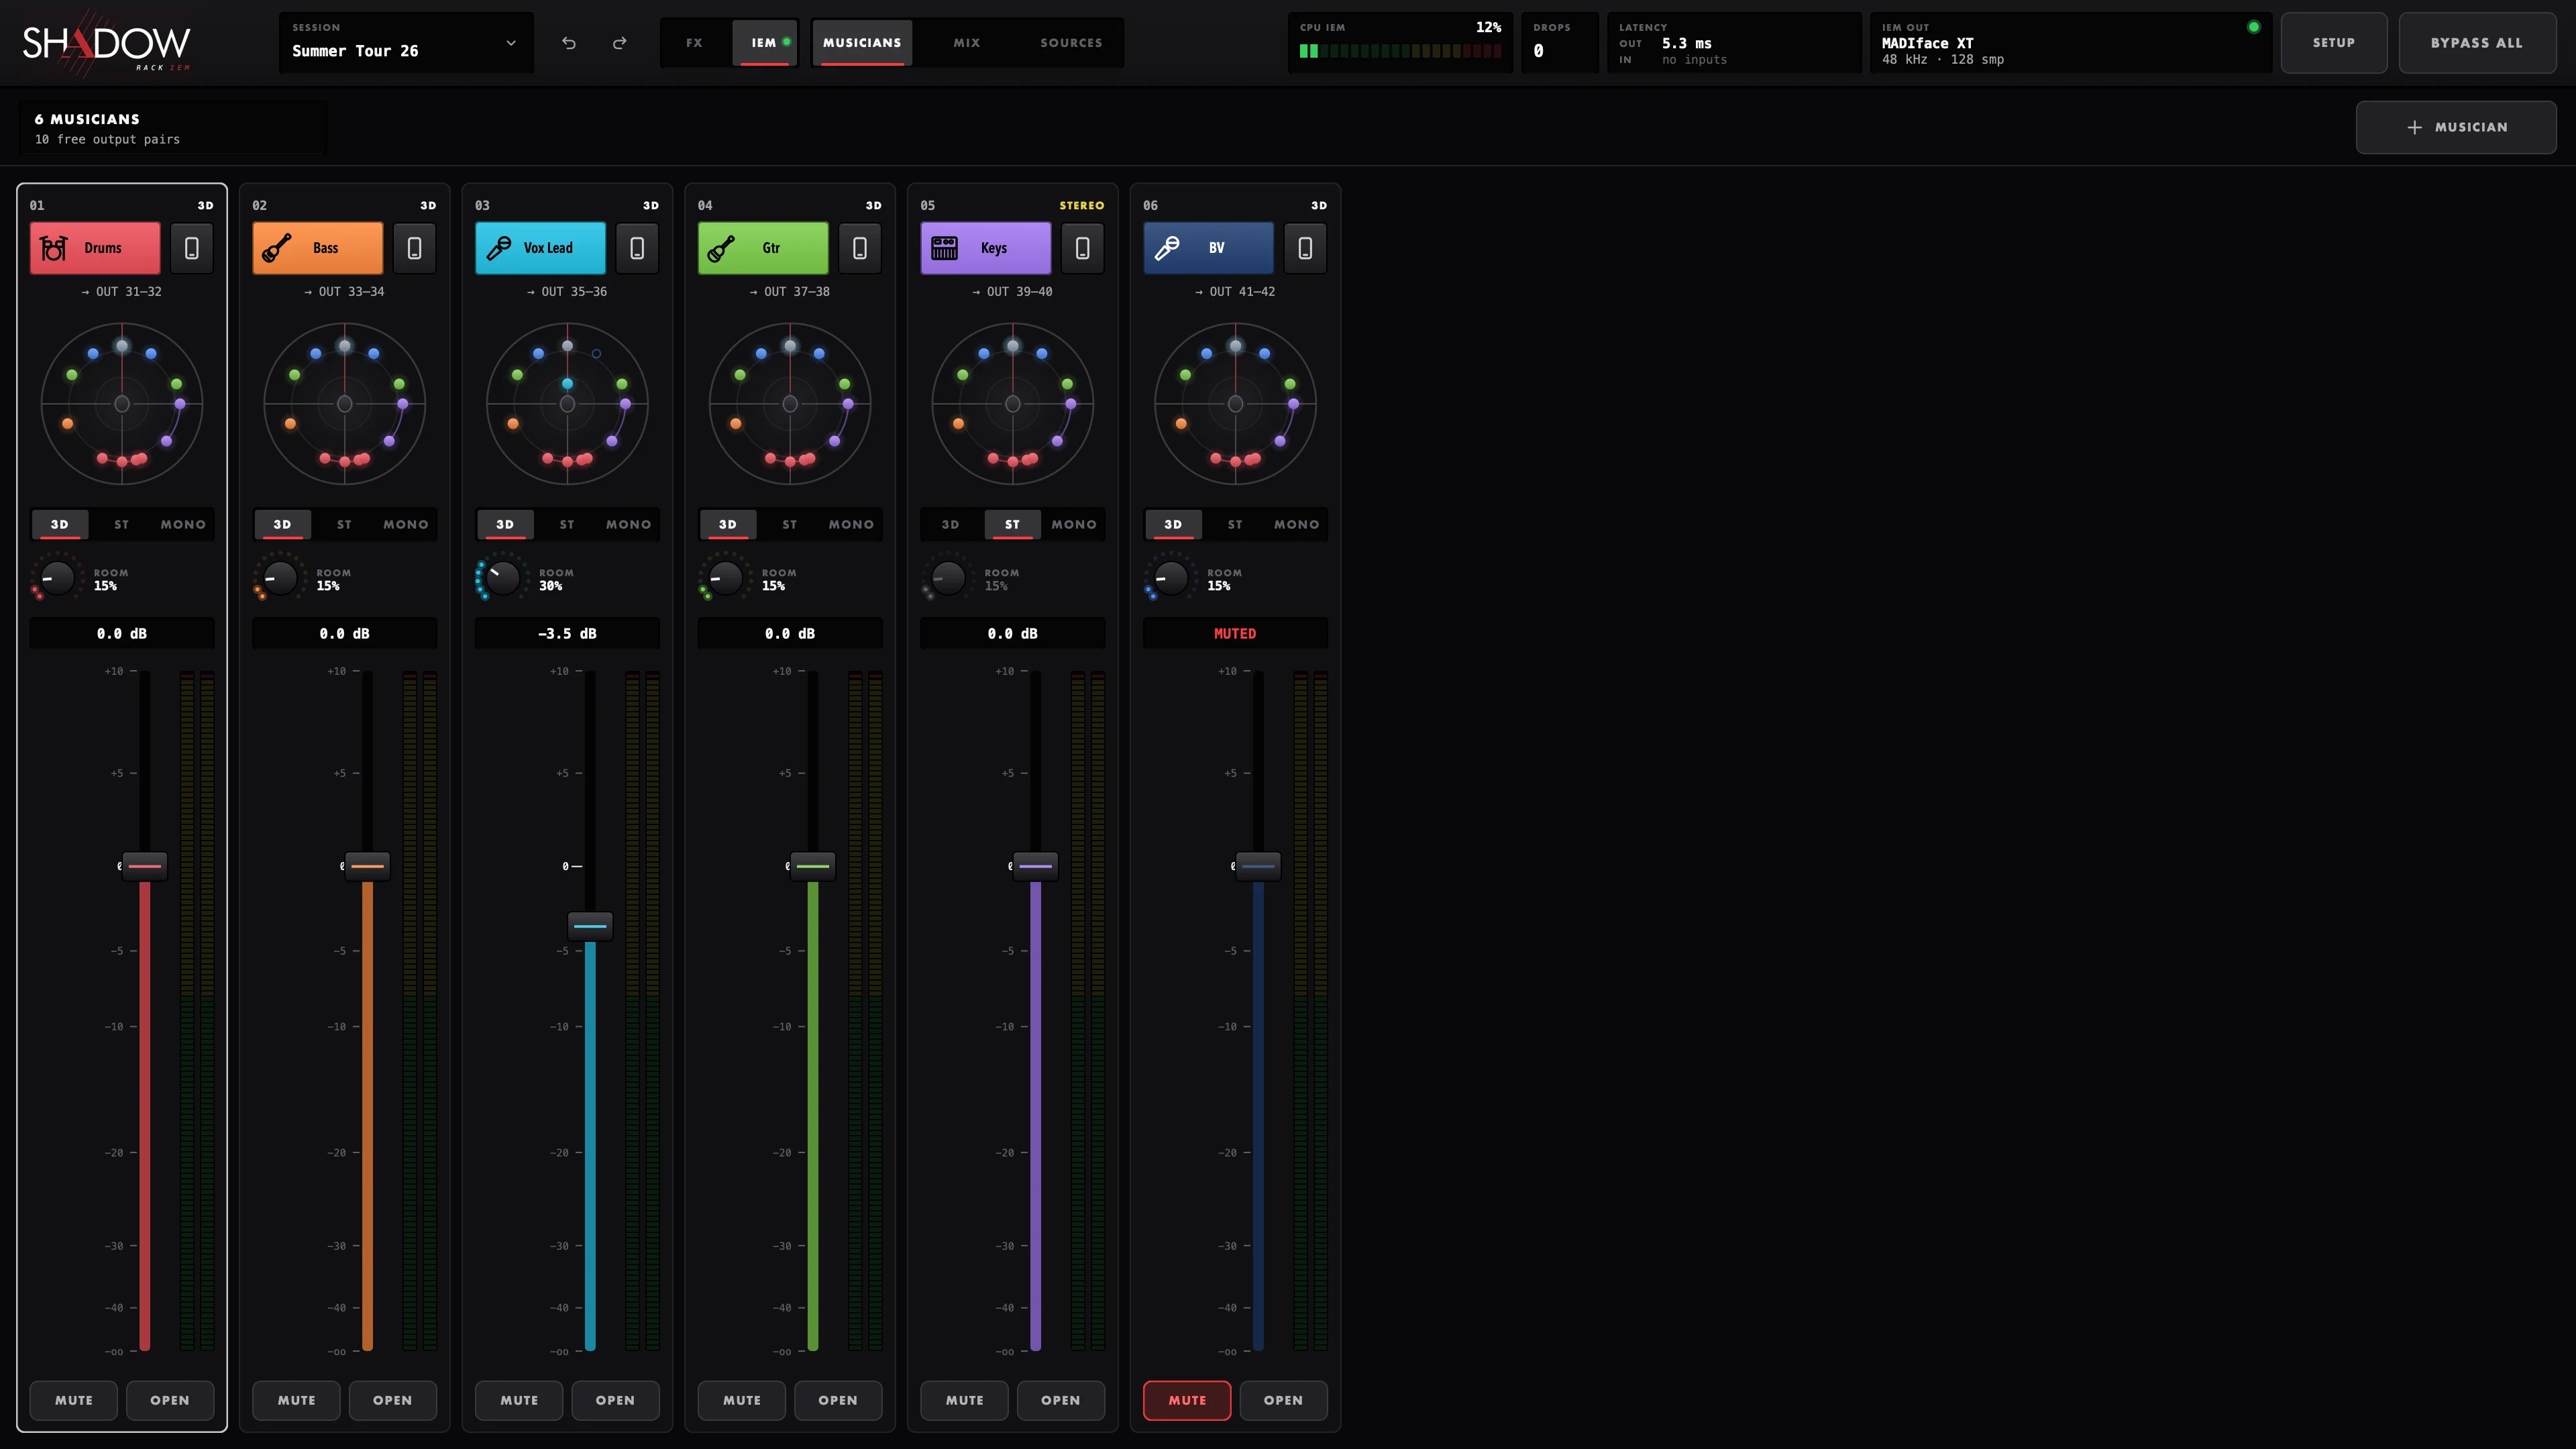The width and height of the screenshot is (2576, 1449).
Task: Click the Bass 0.0 dB level readout
Action: click(344, 633)
